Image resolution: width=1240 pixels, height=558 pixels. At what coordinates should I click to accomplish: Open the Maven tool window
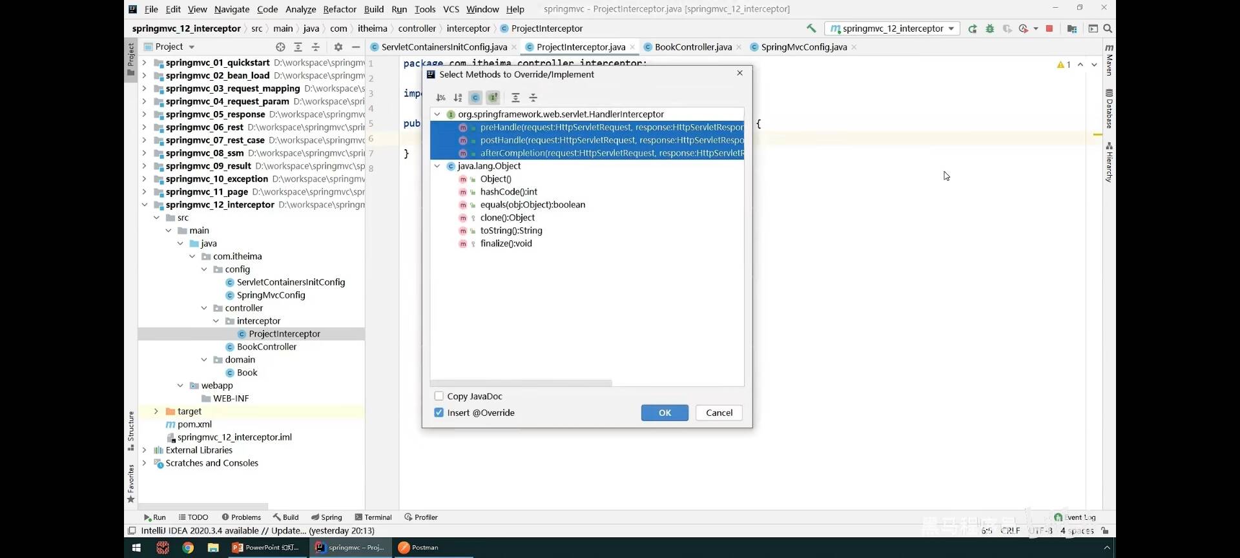[1109, 60]
